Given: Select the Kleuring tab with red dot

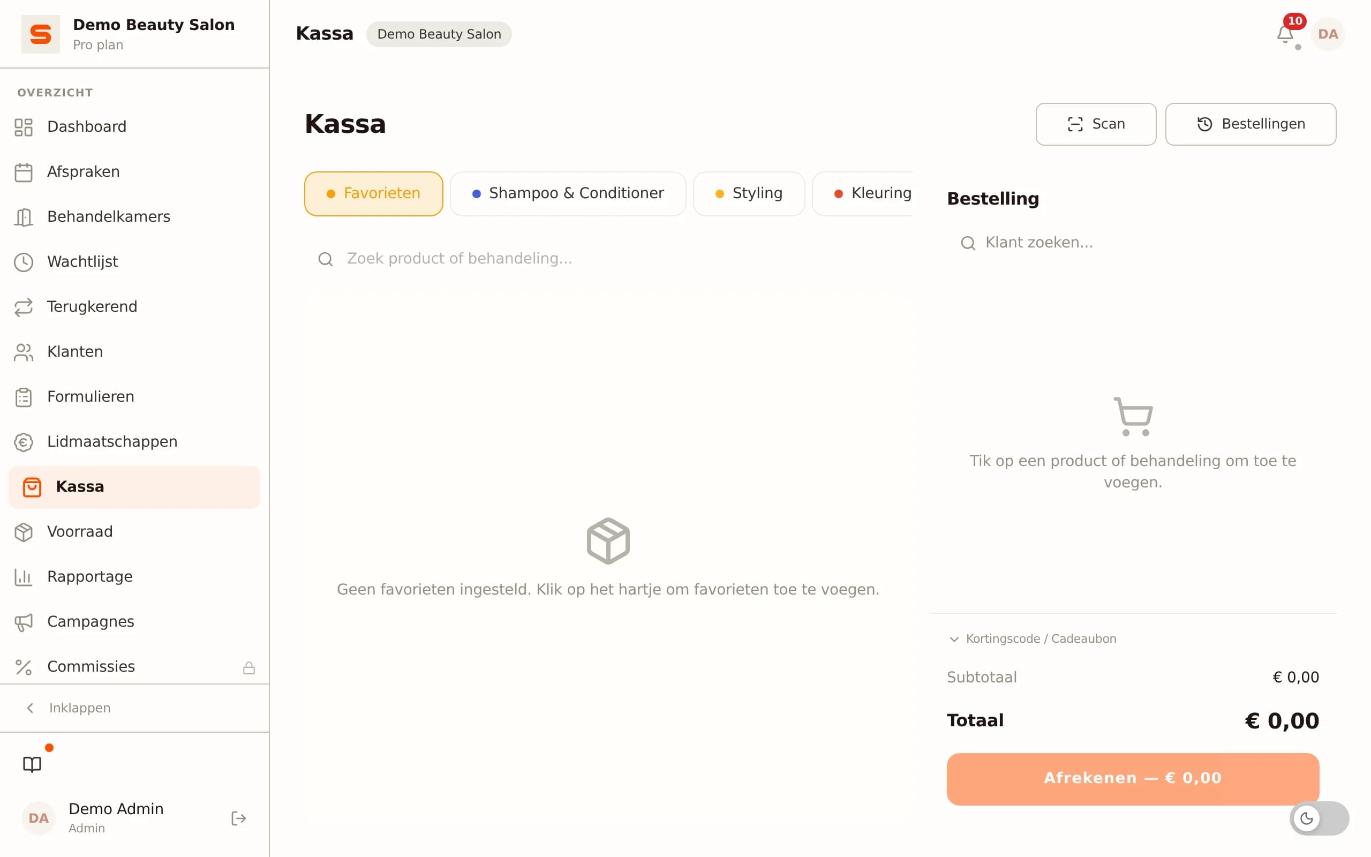Looking at the screenshot, I should (x=862, y=193).
